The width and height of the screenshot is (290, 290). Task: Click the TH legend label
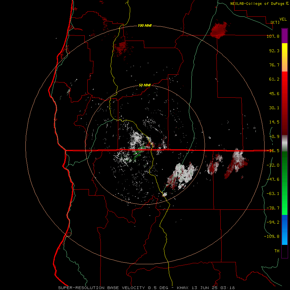[277, 251]
